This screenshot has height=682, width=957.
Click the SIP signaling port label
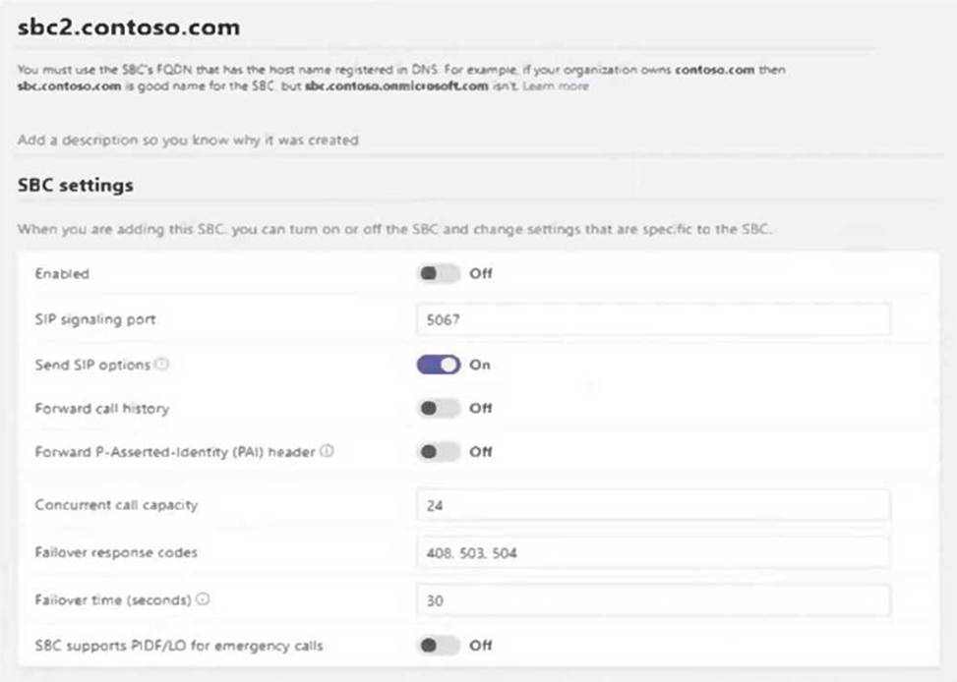95,319
